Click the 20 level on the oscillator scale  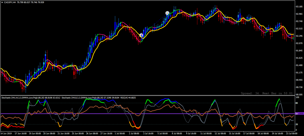(297, 124)
